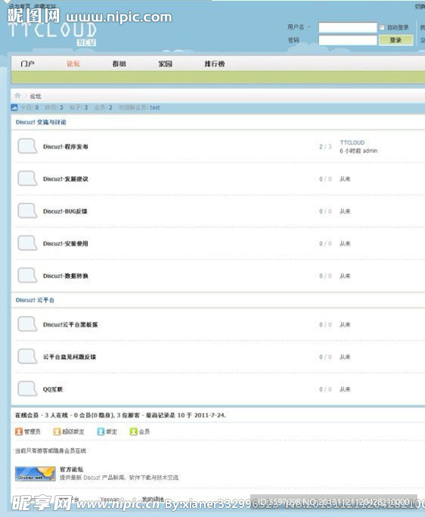Open the Discuz!-发展建议 forum link
Screen dimensions: 425x517
click(66, 178)
